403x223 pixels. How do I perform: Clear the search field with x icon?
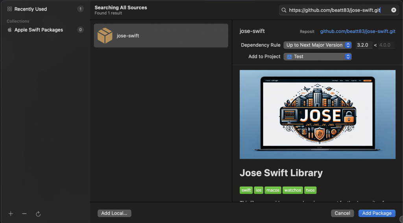click(x=394, y=10)
